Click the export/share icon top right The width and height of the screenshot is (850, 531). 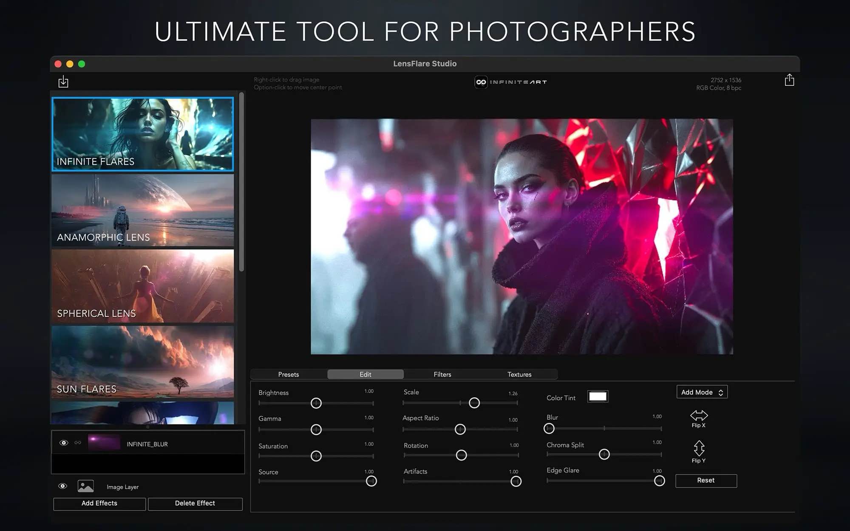790,80
